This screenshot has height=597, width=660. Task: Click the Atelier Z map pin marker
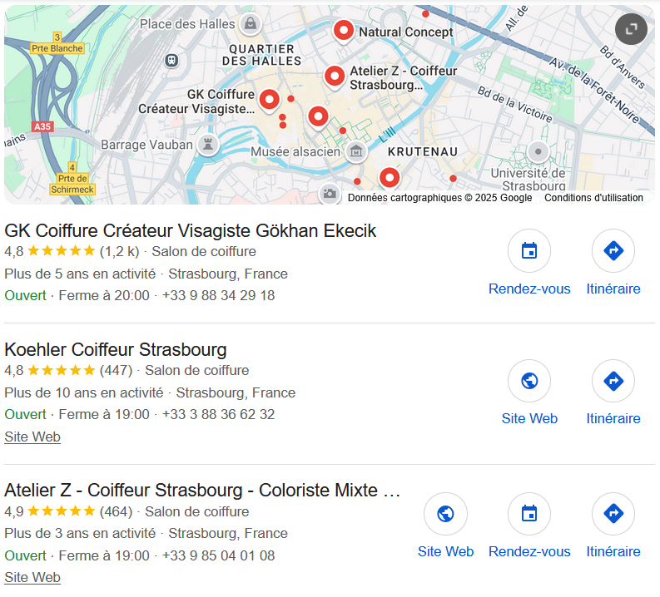335,76
